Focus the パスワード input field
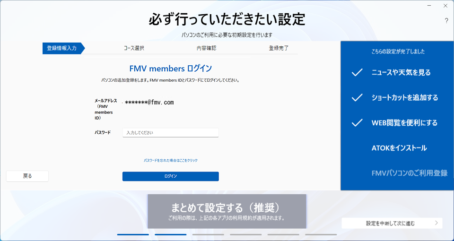454x241 pixels. tap(171, 132)
